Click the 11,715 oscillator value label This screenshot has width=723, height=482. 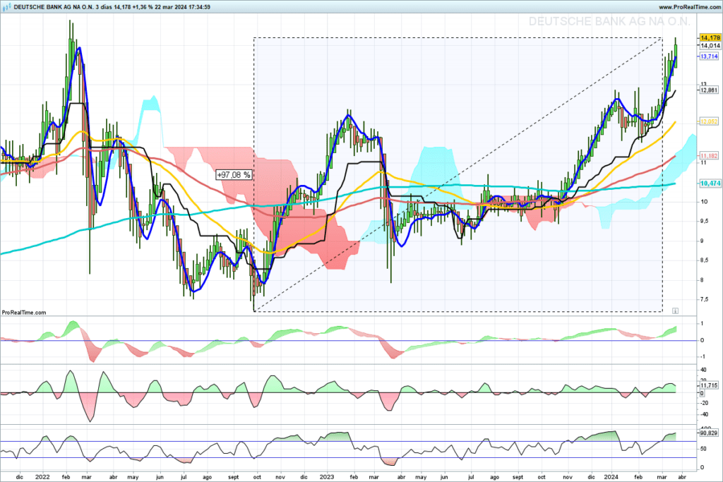709,385
